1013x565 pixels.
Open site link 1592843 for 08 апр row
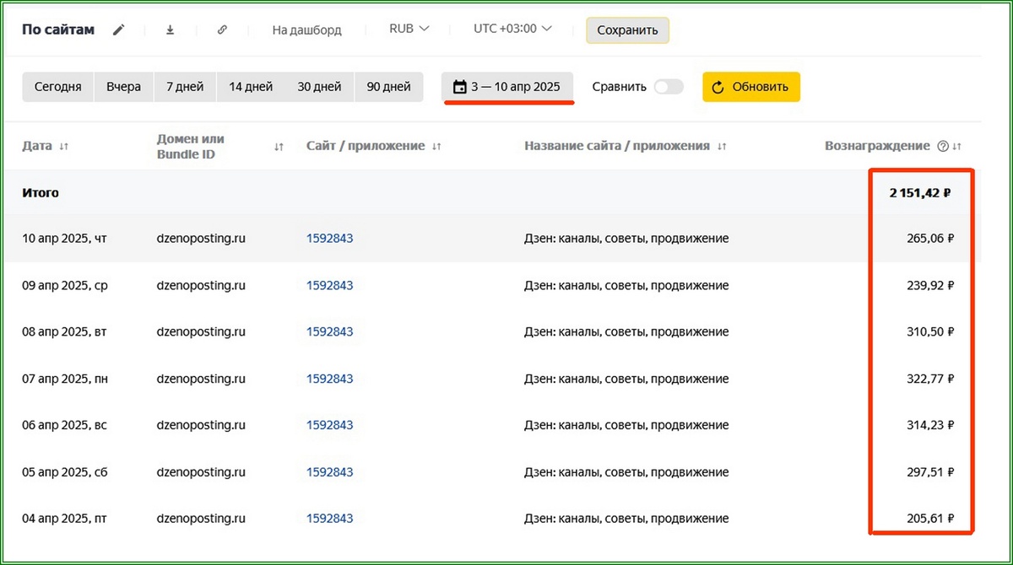[x=329, y=331]
